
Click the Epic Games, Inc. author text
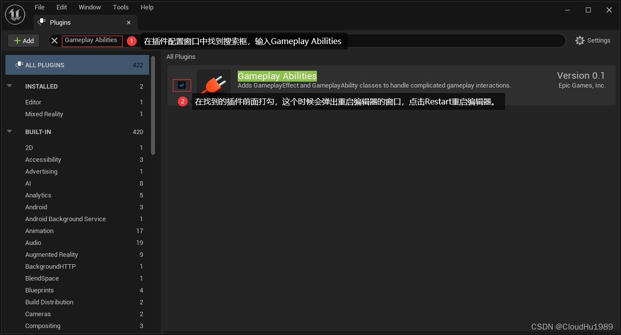tap(582, 86)
